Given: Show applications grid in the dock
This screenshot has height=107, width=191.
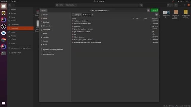Looking at the screenshot, I should click(4, 104).
